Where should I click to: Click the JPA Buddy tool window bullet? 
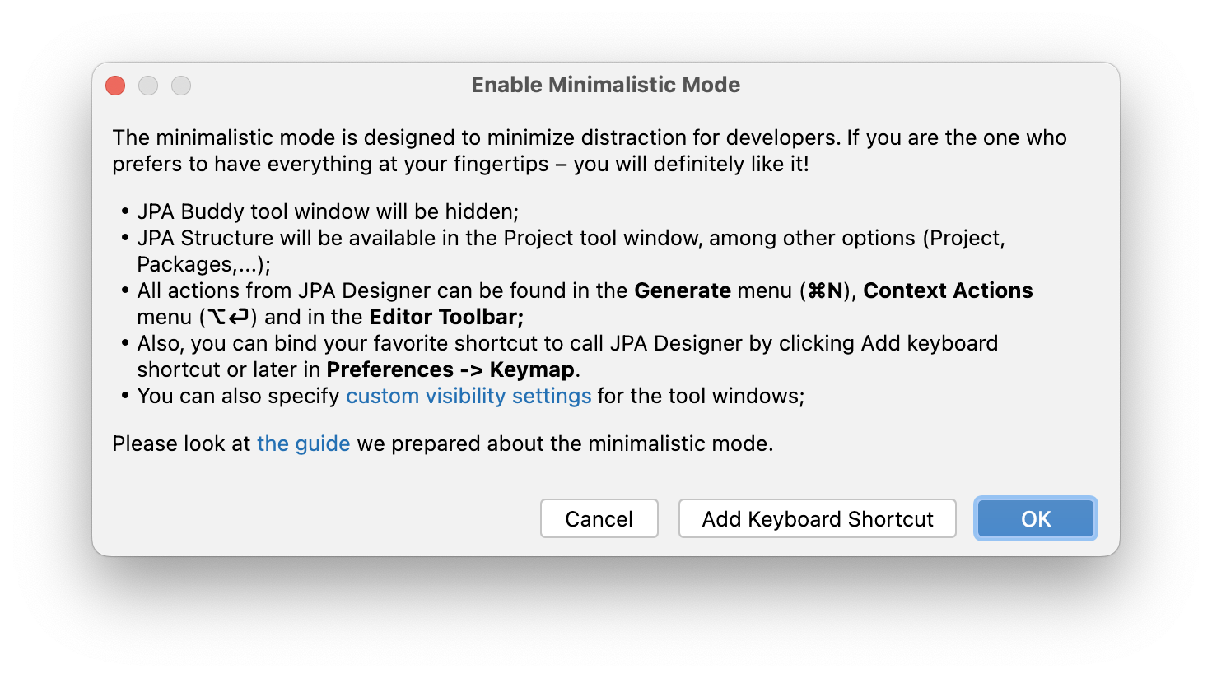328,211
